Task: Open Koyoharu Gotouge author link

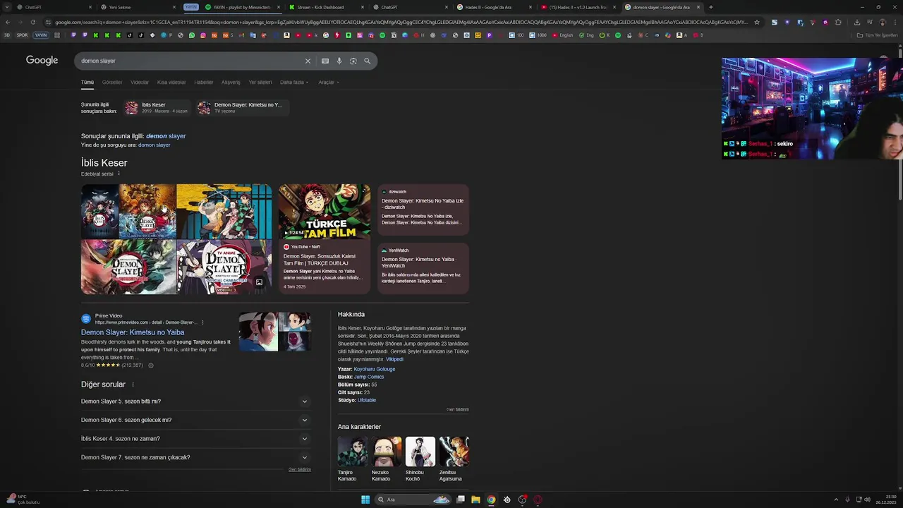Action: (375, 369)
